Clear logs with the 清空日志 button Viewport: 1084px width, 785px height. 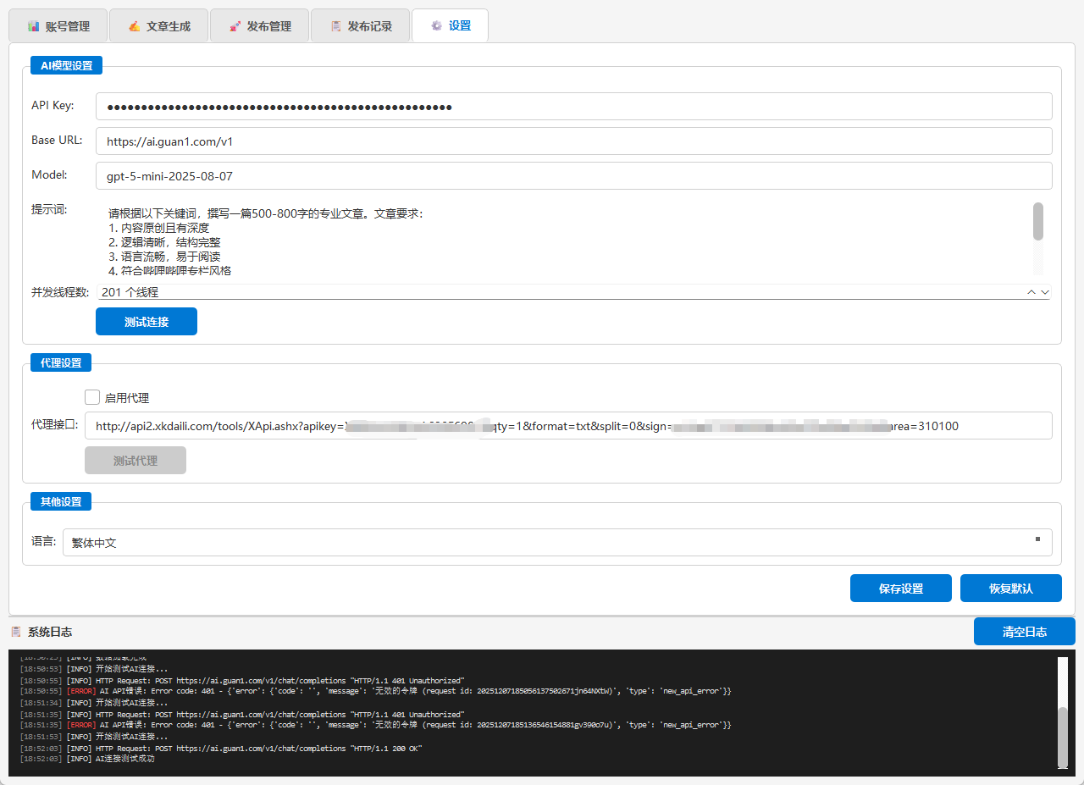(x=1024, y=632)
